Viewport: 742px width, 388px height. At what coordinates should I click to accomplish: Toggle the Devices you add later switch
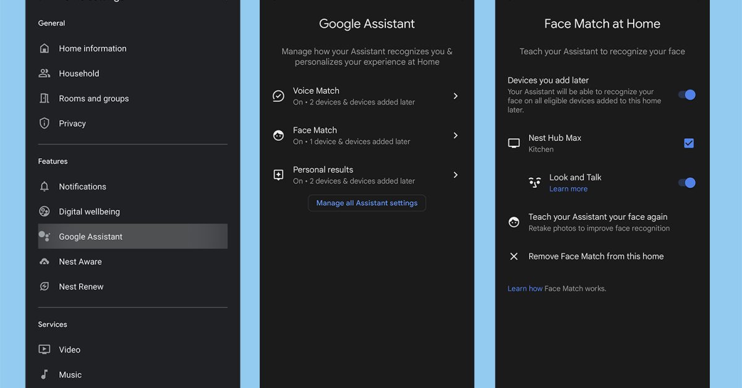[x=686, y=95]
